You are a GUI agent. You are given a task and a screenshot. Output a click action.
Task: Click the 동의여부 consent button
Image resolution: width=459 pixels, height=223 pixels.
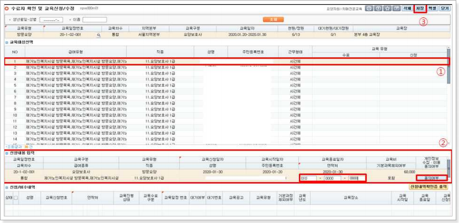pos(431,178)
